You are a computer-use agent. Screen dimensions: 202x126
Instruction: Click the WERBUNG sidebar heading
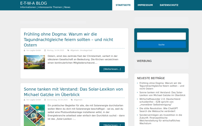click(x=144, y=61)
